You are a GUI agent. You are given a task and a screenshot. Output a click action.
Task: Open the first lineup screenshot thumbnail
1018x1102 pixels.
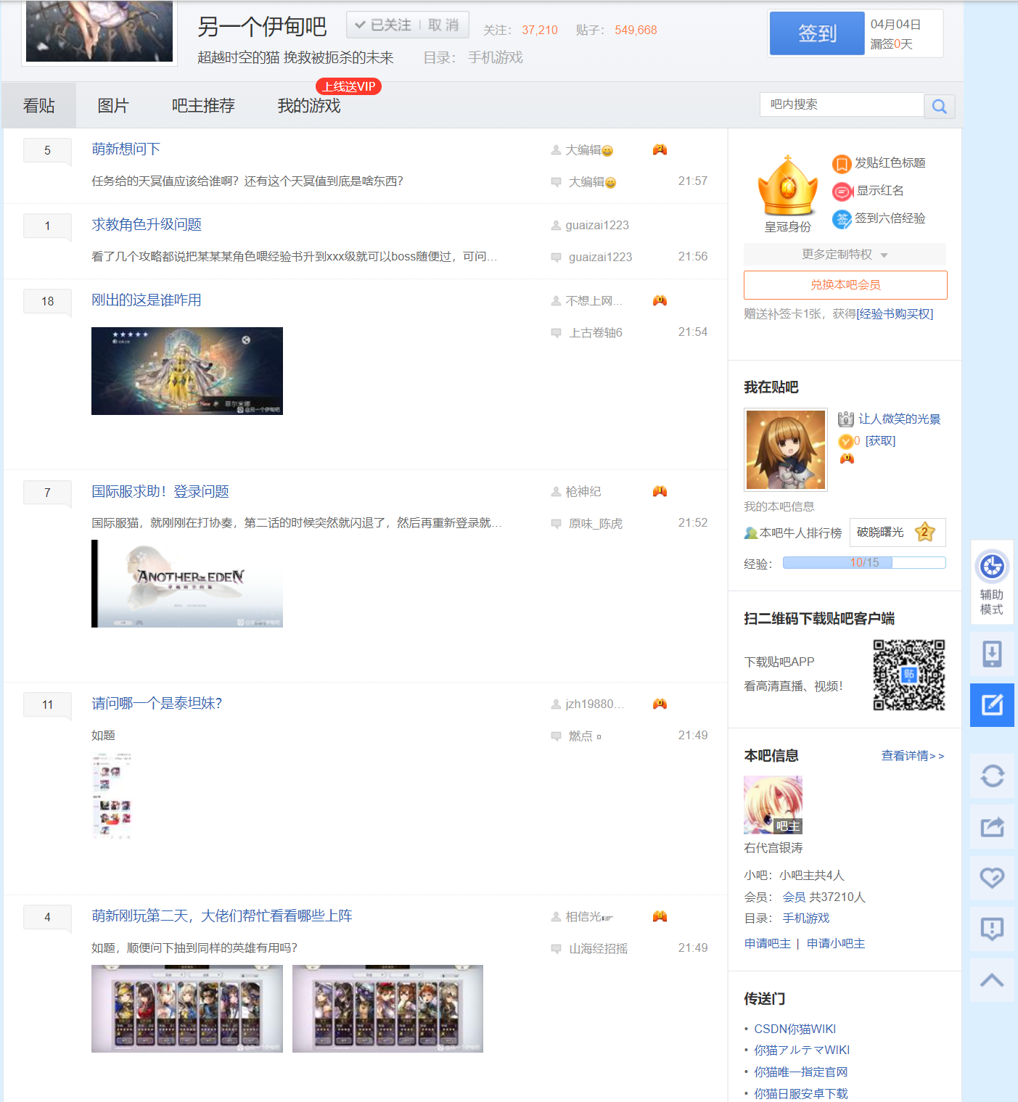[187, 1008]
